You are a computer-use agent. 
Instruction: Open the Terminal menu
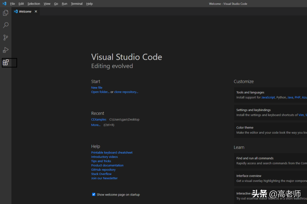(x=77, y=3)
